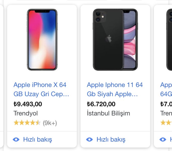Screen dimensions: 172x151
Task: Click the cut-off seller name on third card
Action: point(166,113)
